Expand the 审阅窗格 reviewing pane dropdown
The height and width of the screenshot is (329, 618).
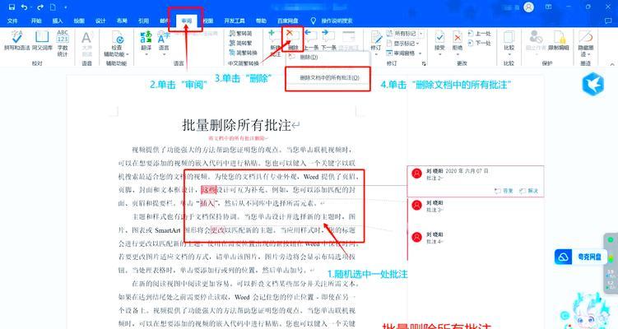(403, 53)
